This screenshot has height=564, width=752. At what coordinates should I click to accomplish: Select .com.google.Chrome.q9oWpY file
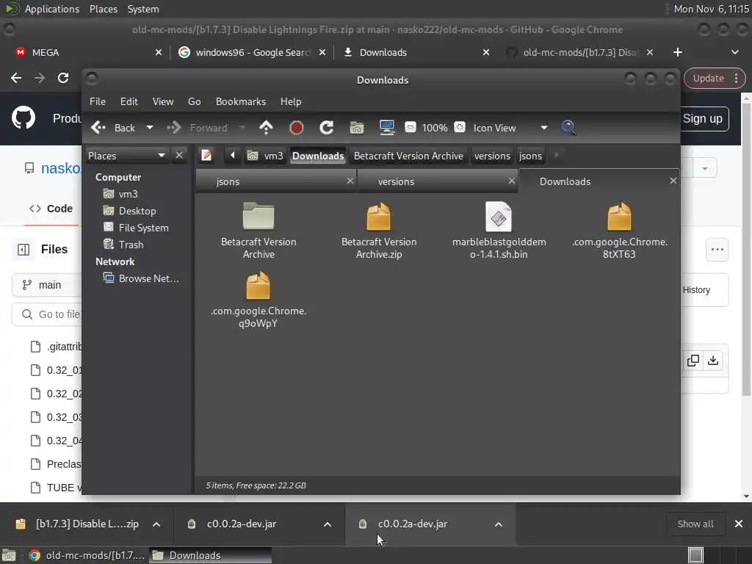click(x=258, y=300)
